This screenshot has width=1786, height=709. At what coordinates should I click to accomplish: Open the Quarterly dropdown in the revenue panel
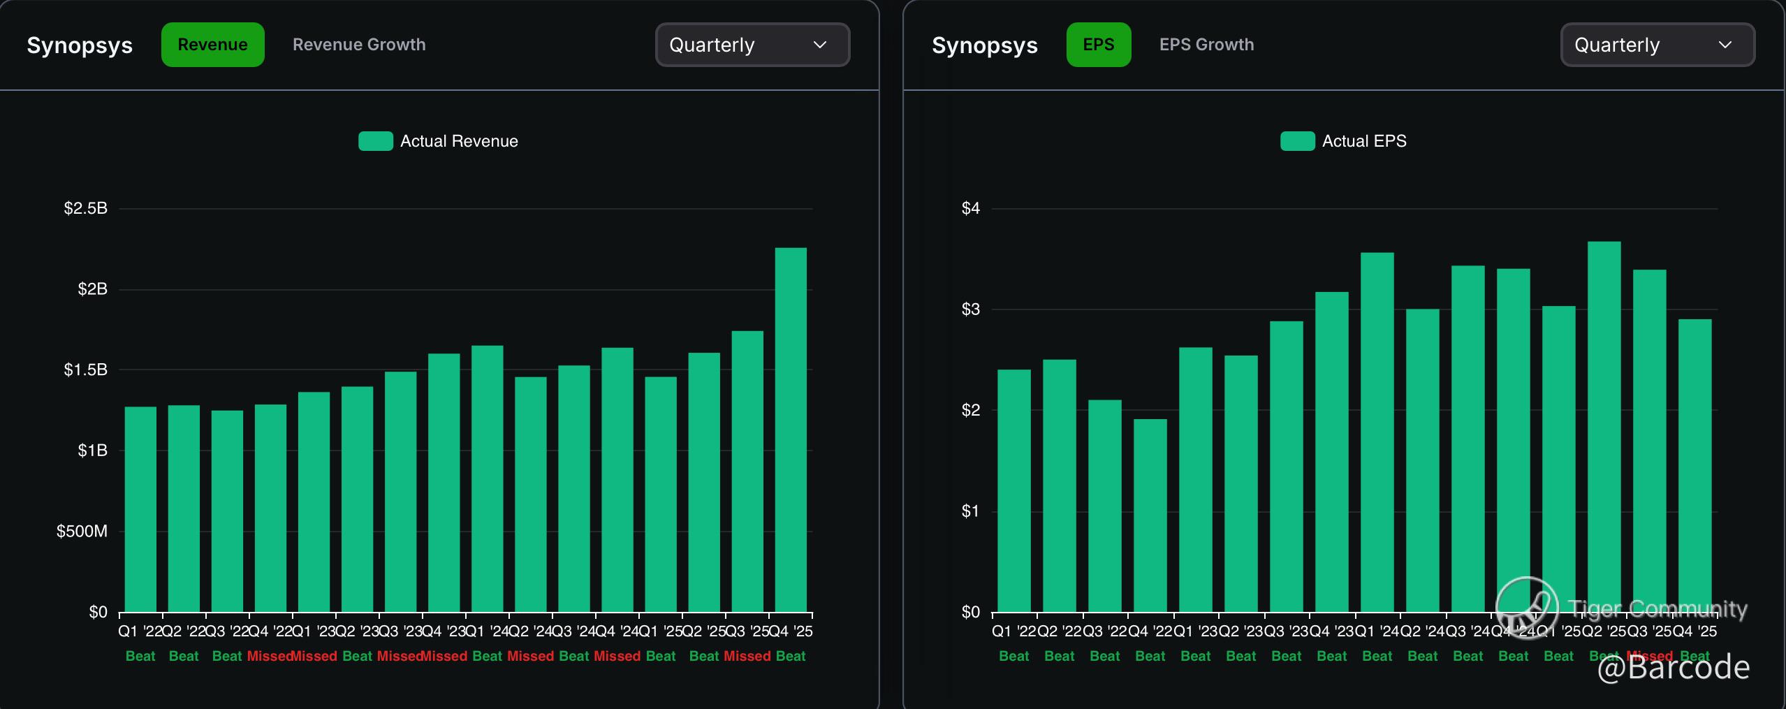pos(752,45)
